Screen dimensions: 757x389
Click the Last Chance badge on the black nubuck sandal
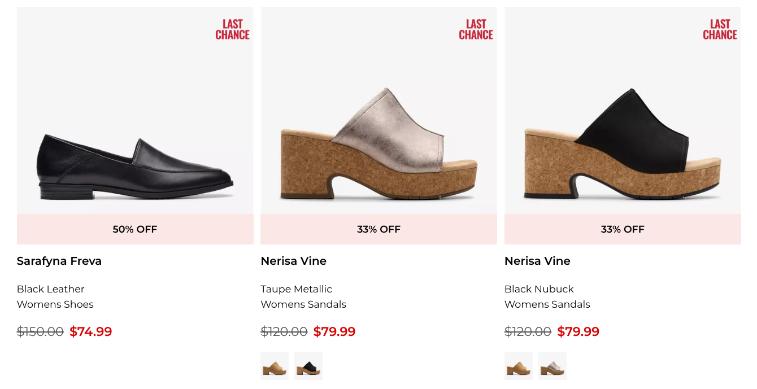(x=720, y=29)
